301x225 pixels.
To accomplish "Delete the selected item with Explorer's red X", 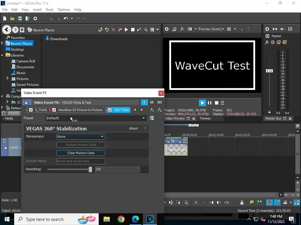I will click(x=113, y=30).
